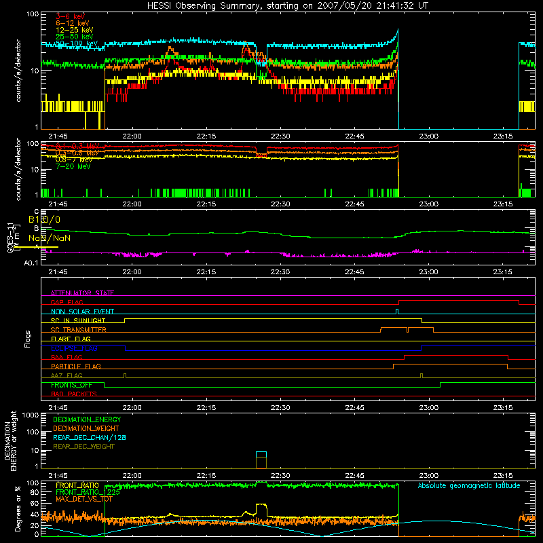Select the orange 6-12 keV legend label
Viewport: 543px width, 543px height.
tap(73, 23)
